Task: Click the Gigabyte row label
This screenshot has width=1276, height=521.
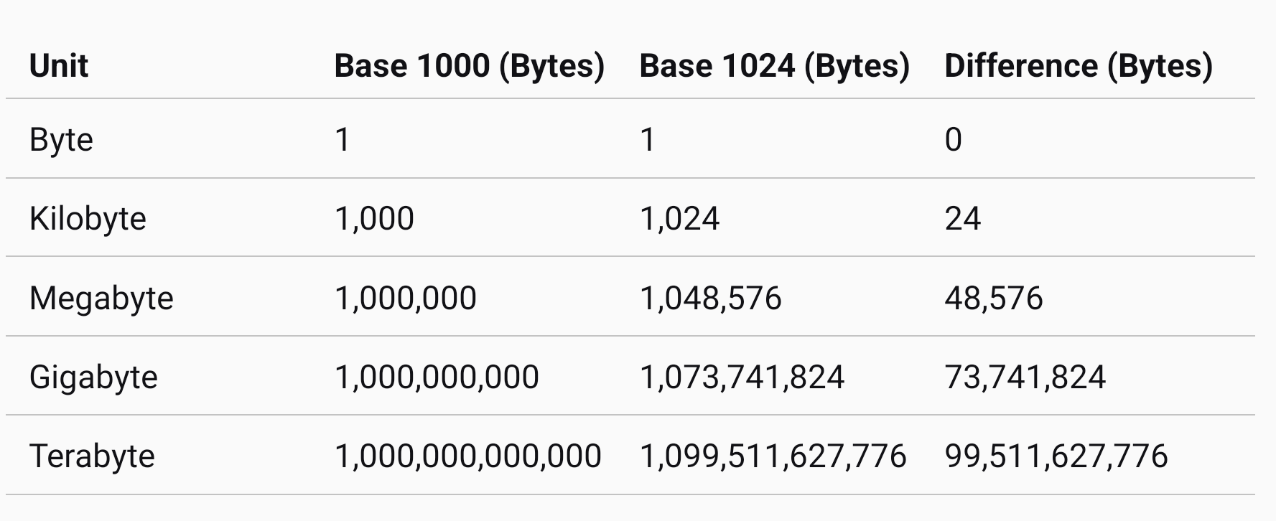Action: click(x=93, y=377)
